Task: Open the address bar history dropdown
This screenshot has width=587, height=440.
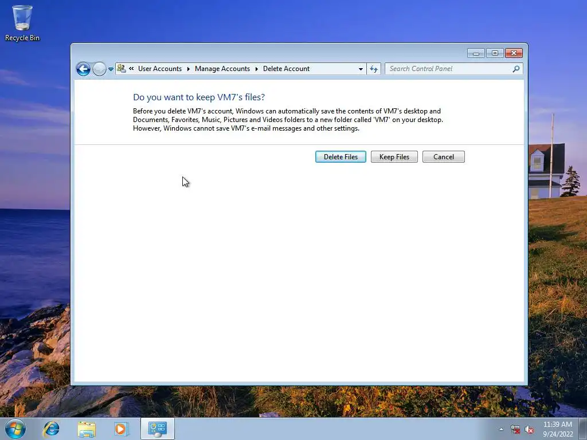Action: click(361, 69)
